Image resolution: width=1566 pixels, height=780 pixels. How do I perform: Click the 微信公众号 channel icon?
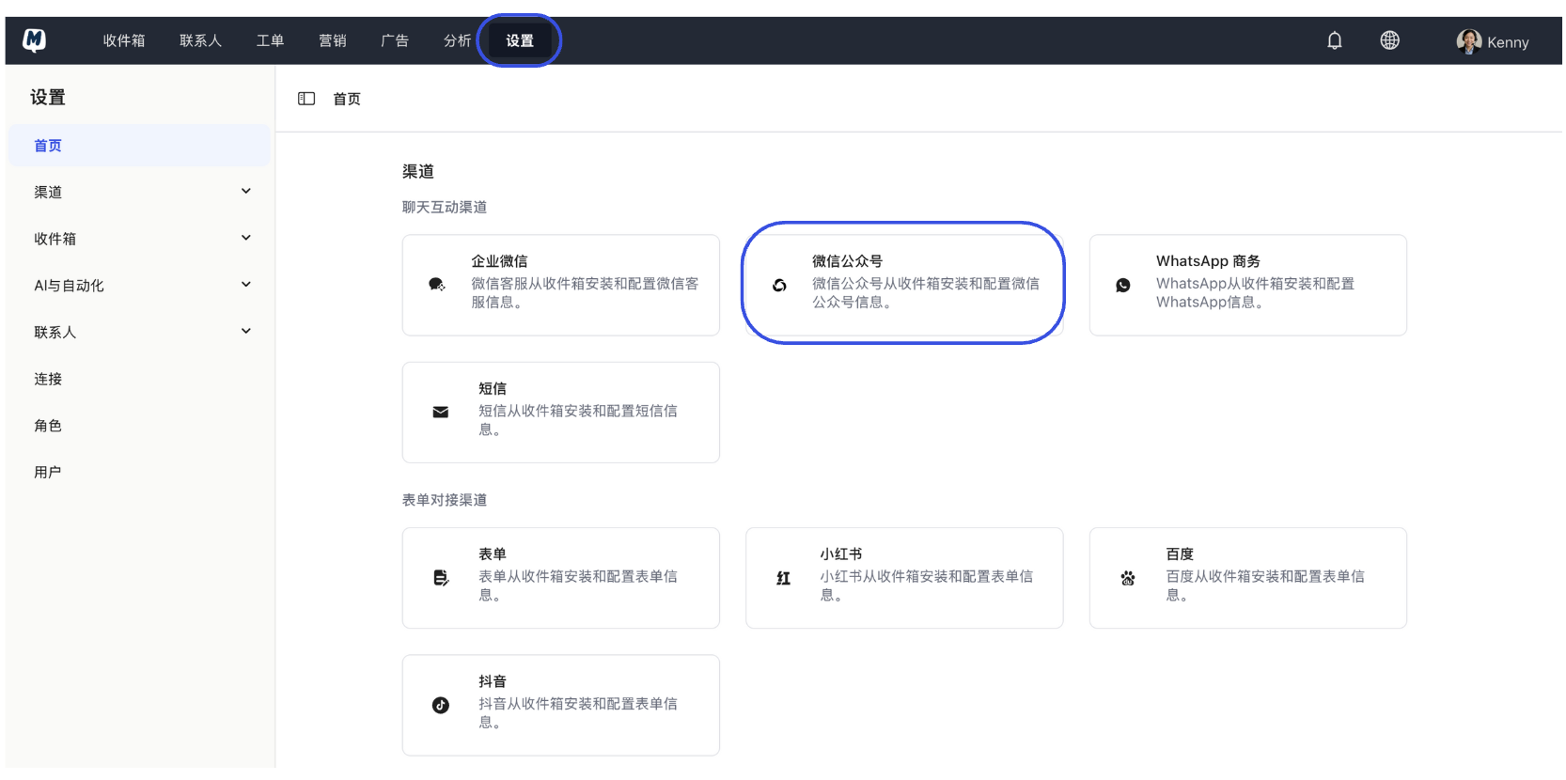(x=779, y=285)
